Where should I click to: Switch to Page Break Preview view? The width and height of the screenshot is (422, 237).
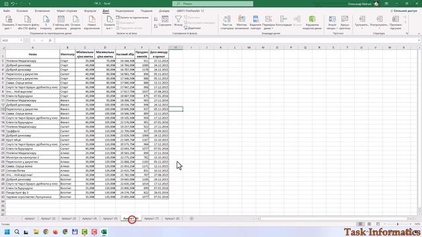pyautogui.click(x=378, y=224)
